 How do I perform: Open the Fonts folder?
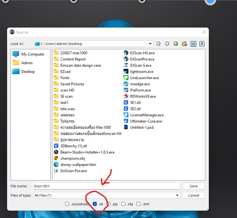(62, 78)
